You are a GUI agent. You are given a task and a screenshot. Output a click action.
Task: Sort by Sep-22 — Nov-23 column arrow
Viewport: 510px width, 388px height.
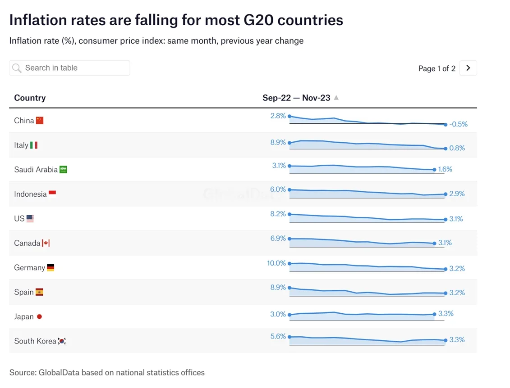click(x=336, y=98)
